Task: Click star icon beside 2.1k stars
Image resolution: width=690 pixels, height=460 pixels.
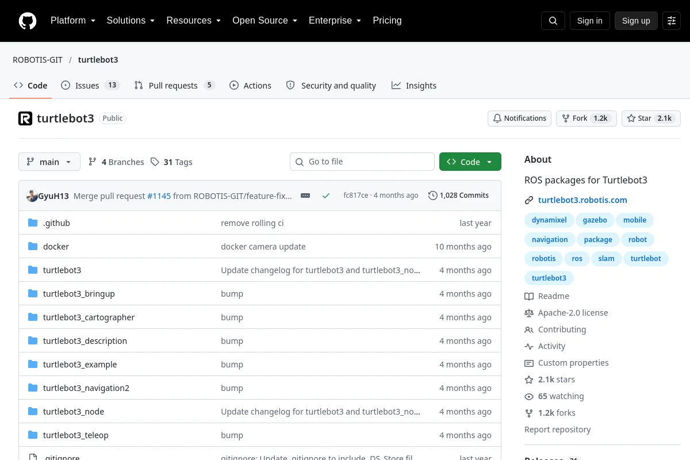Action: [x=529, y=380]
